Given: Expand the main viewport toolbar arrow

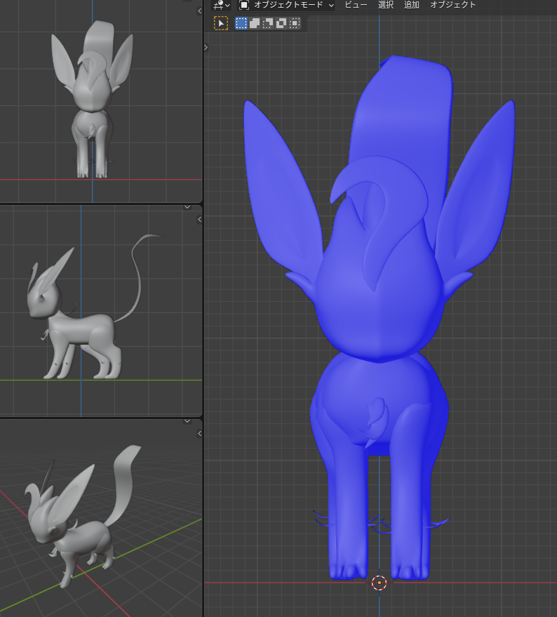Looking at the screenshot, I should [x=206, y=47].
